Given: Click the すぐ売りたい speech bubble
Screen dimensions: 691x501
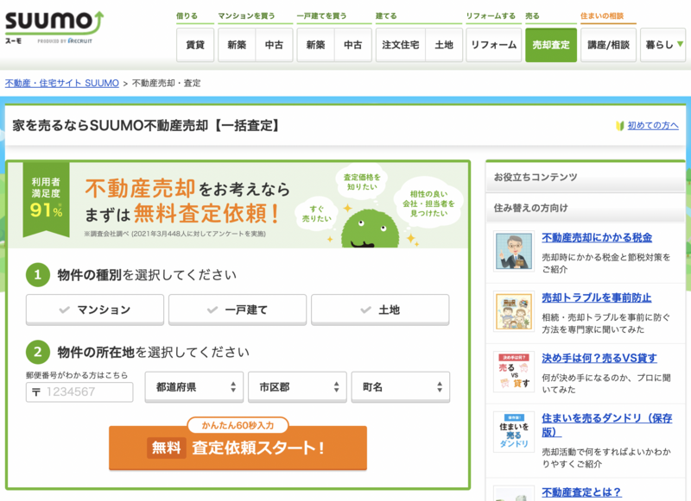Looking at the screenshot, I should click(316, 214).
